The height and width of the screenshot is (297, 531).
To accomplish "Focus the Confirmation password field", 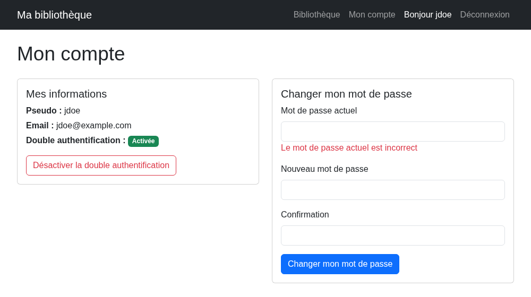I will tap(393, 235).
